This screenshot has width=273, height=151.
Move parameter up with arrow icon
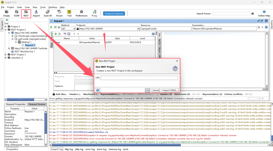point(78,34)
